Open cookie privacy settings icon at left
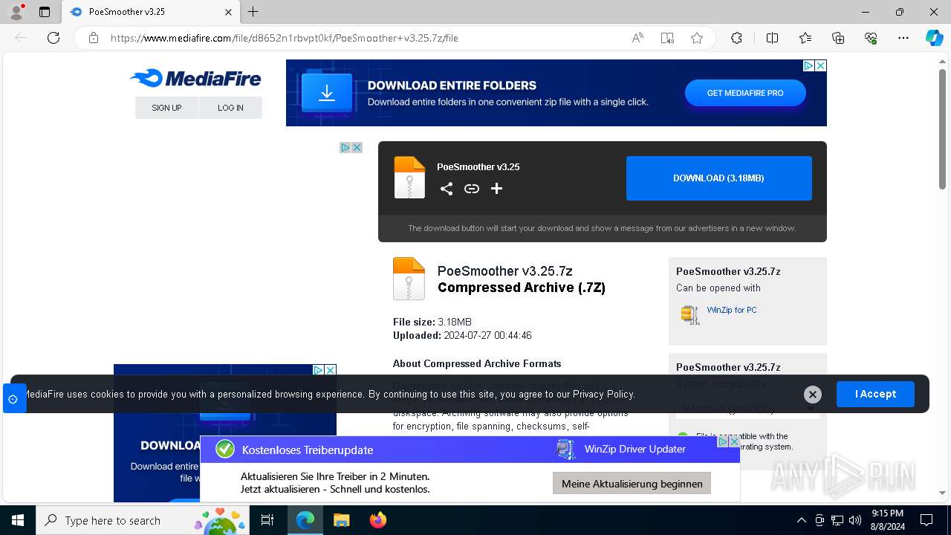The image size is (951, 535). [13, 399]
